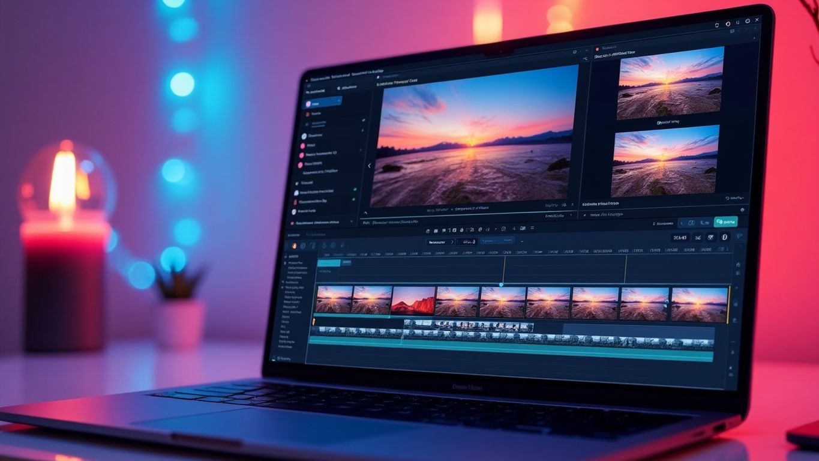This screenshot has width=819, height=461.
Task: Select the red mountain clip in the timeline
Action: (413, 300)
